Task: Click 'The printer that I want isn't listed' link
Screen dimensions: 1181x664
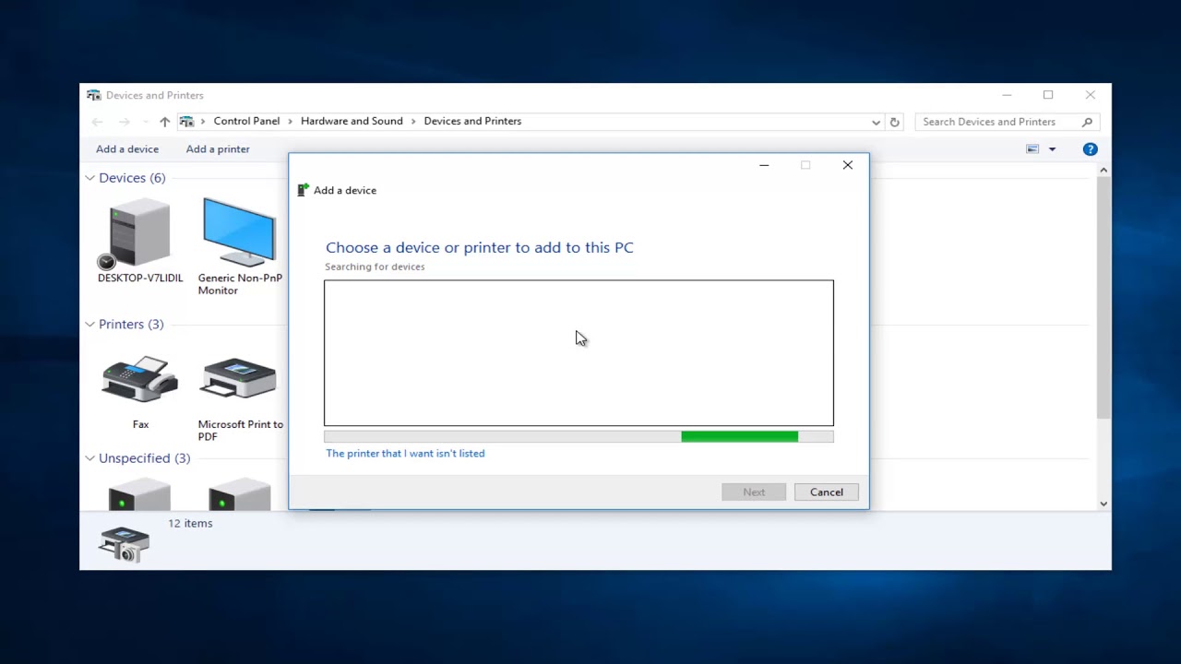Action: [x=405, y=453]
